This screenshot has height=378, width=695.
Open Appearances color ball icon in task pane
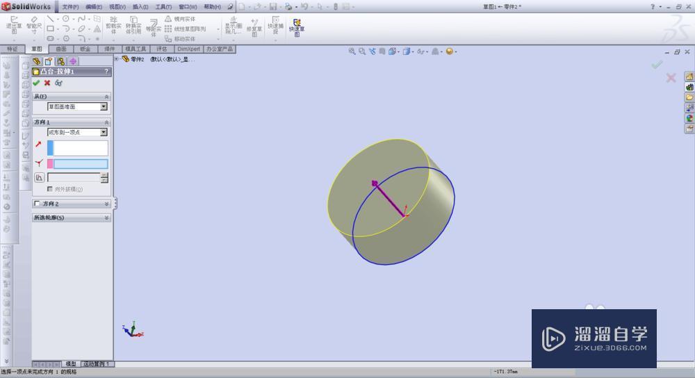click(x=689, y=118)
